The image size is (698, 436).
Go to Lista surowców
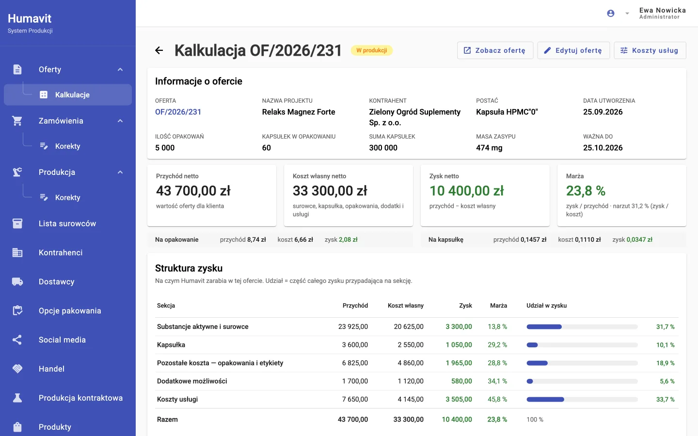68,223
